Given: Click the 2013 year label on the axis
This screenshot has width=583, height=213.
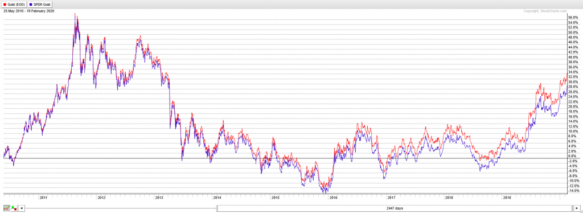Looking at the screenshot, I should (159, 198).
